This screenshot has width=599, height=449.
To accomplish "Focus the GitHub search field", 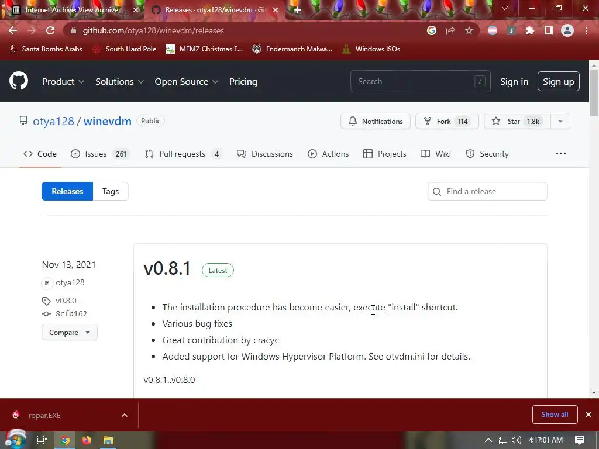I will pos(420,81).
